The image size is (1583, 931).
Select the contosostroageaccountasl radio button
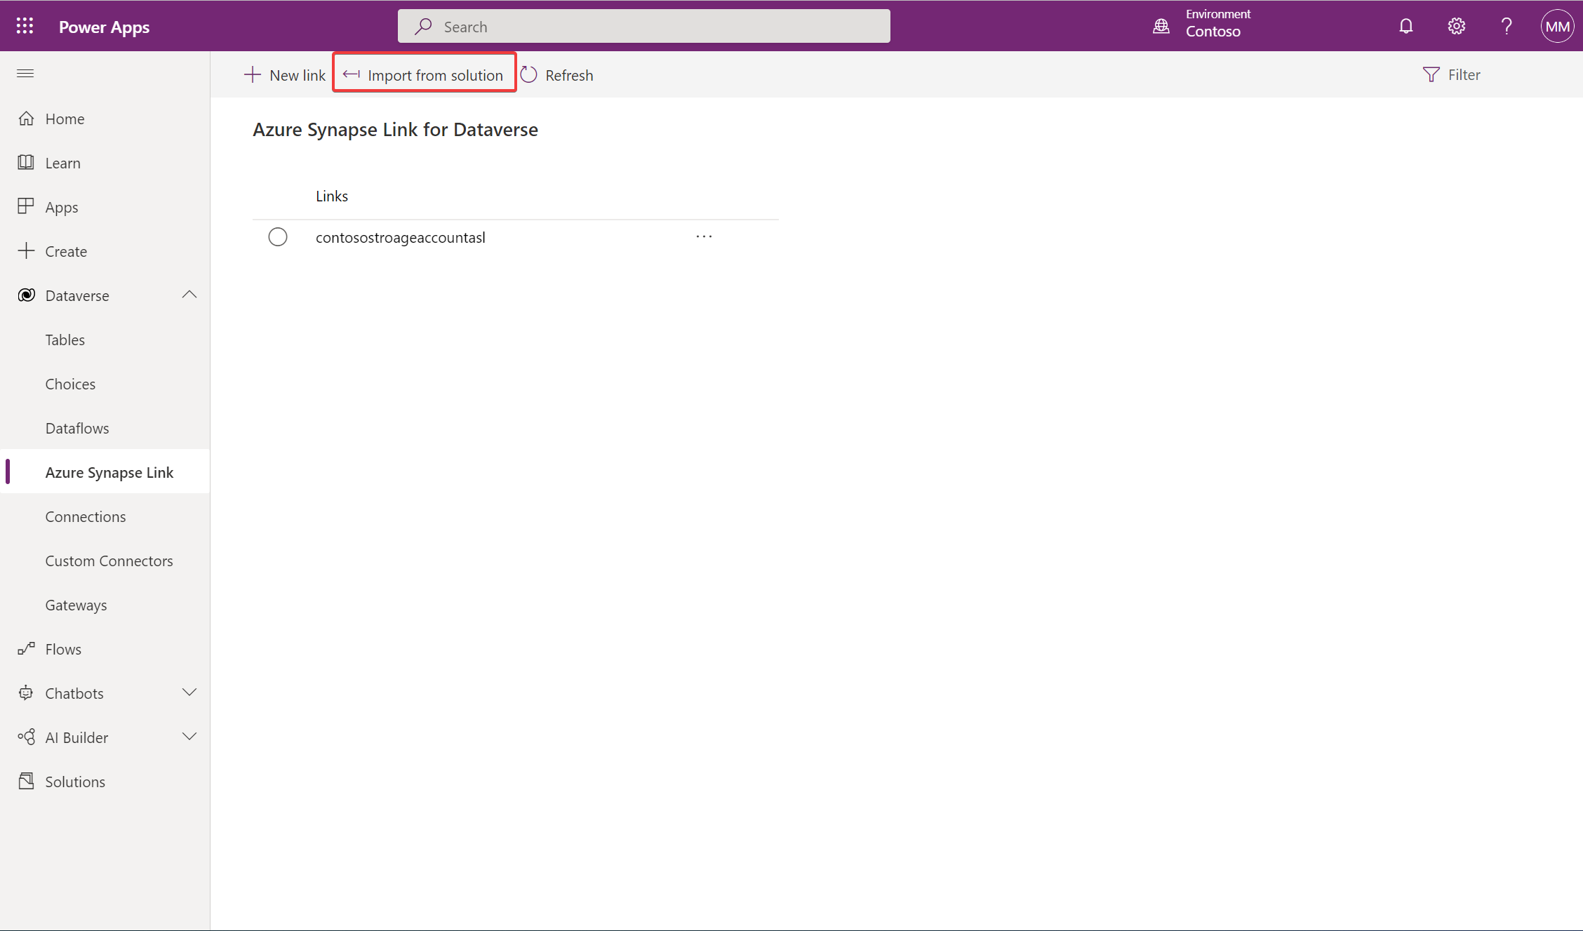click(279, 237)
